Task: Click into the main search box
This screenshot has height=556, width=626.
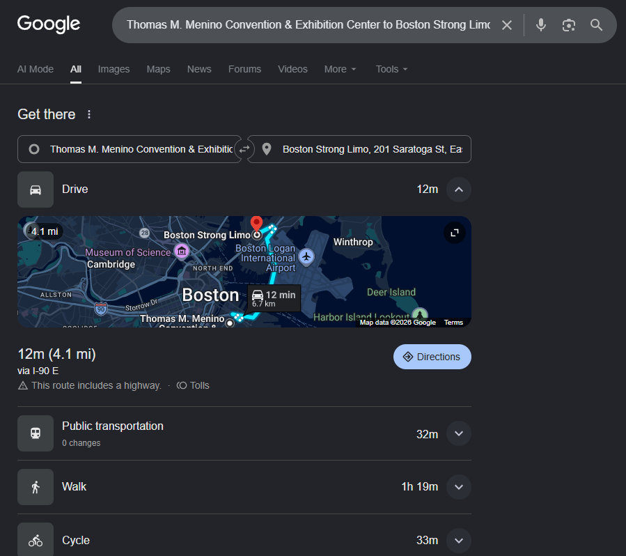Action: pyautogui.click(x=308, y=25)
